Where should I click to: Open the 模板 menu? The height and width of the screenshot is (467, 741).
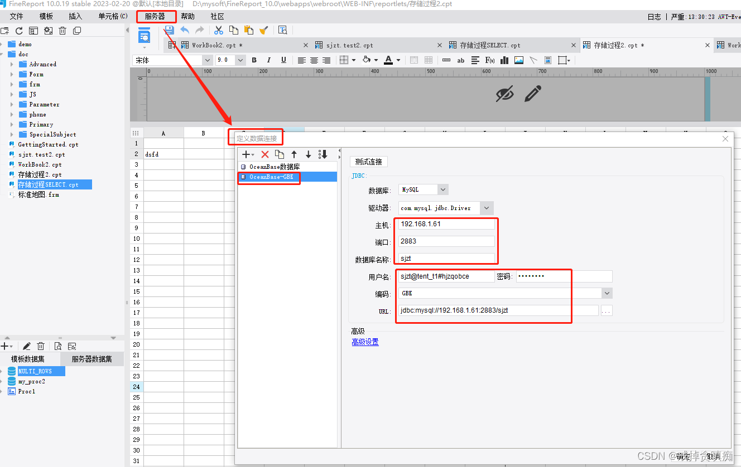(46, 17)
